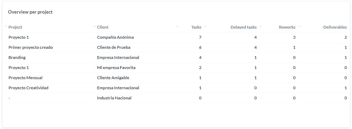Screen dimensions: 352x129
Task: Sort table by the Client column header
Action: pos(102,27)
